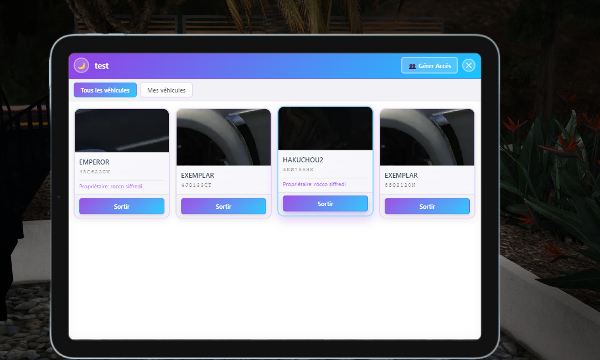Viewport: 600px width, 360px height.
Task: Take out the EXEMPLAR with plate 4JQ133CT
Action: click(x=224, y=206)
